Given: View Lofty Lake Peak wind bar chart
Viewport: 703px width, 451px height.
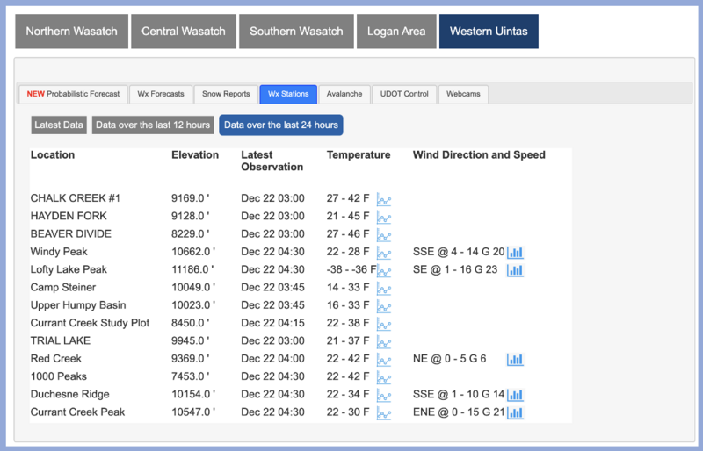Looking at the screenshot, I should click(515, 270).
